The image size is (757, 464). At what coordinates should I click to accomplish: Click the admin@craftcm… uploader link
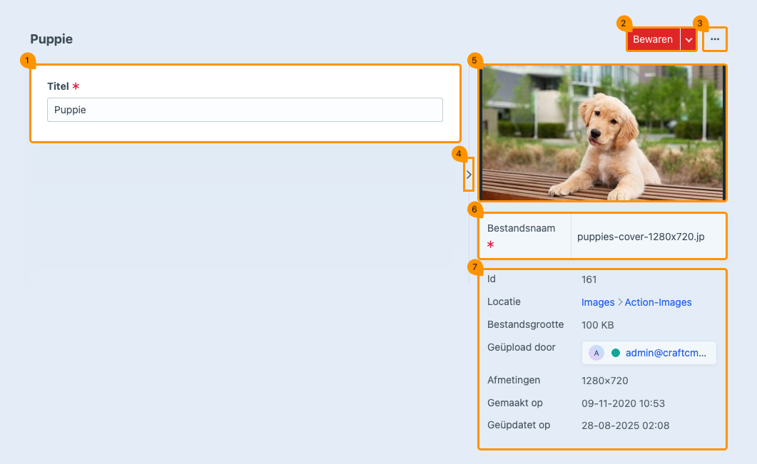[666, 353]
